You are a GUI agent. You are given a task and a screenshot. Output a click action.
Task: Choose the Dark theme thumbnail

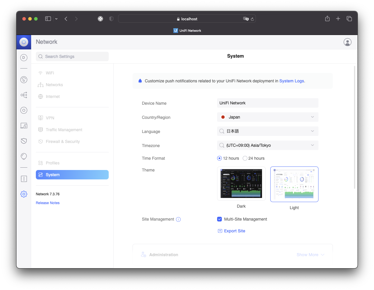(x=241, y=184)
